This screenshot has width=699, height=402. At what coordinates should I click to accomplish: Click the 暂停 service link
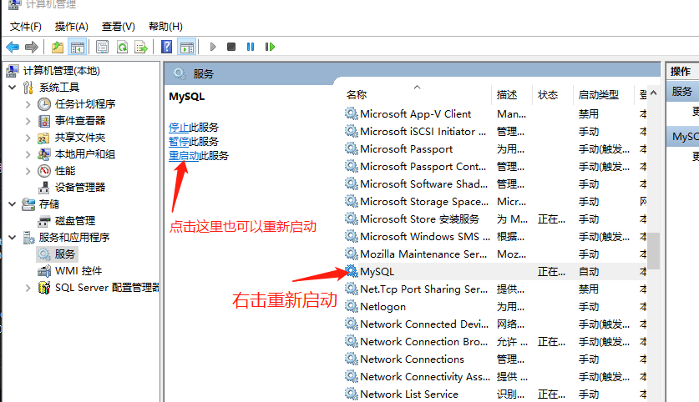pyautogui.click(x=179, y=142)
